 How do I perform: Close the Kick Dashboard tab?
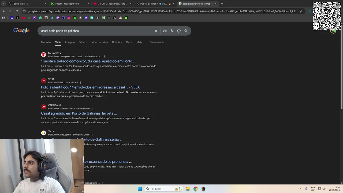pos(88,4)
